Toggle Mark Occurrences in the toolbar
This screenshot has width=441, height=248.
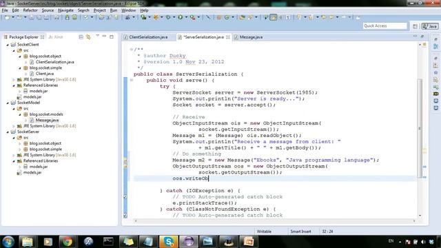tap(273, 17)
